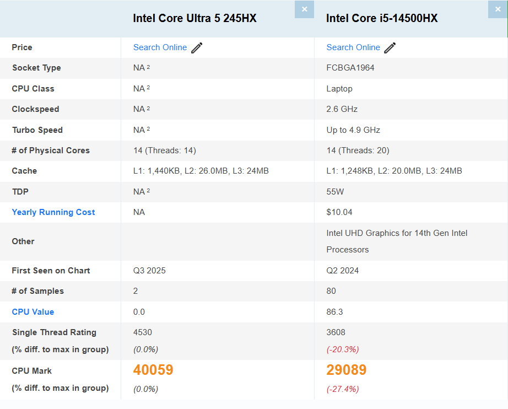Click the # of Samples value 80
This screenshot has width=508, height=409.
point(329,291)
